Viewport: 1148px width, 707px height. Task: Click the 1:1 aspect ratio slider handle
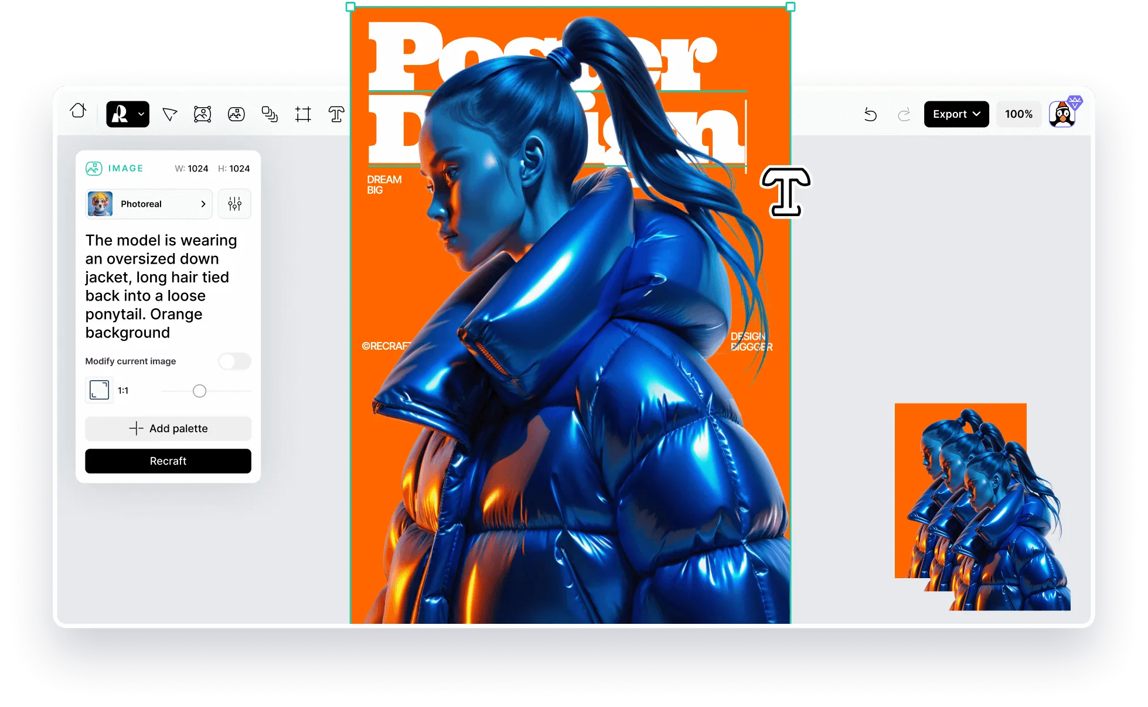pos(199,391)
